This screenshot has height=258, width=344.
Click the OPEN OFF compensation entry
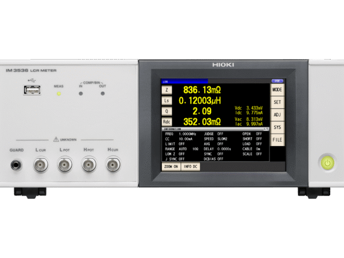252,134
